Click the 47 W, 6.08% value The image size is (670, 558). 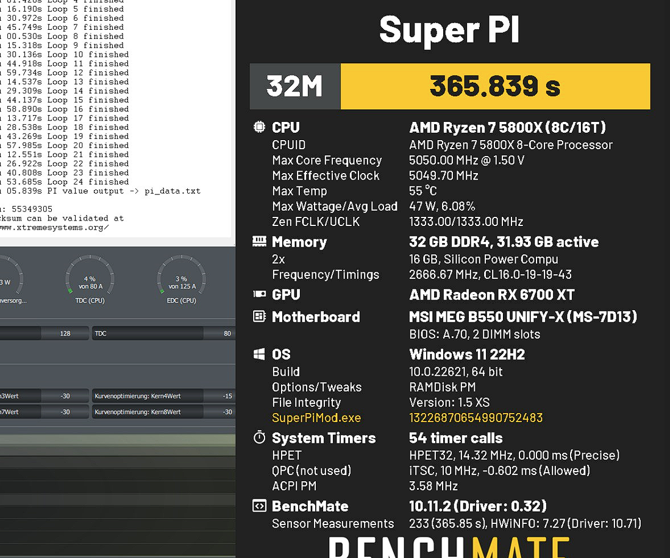(442, 207)
